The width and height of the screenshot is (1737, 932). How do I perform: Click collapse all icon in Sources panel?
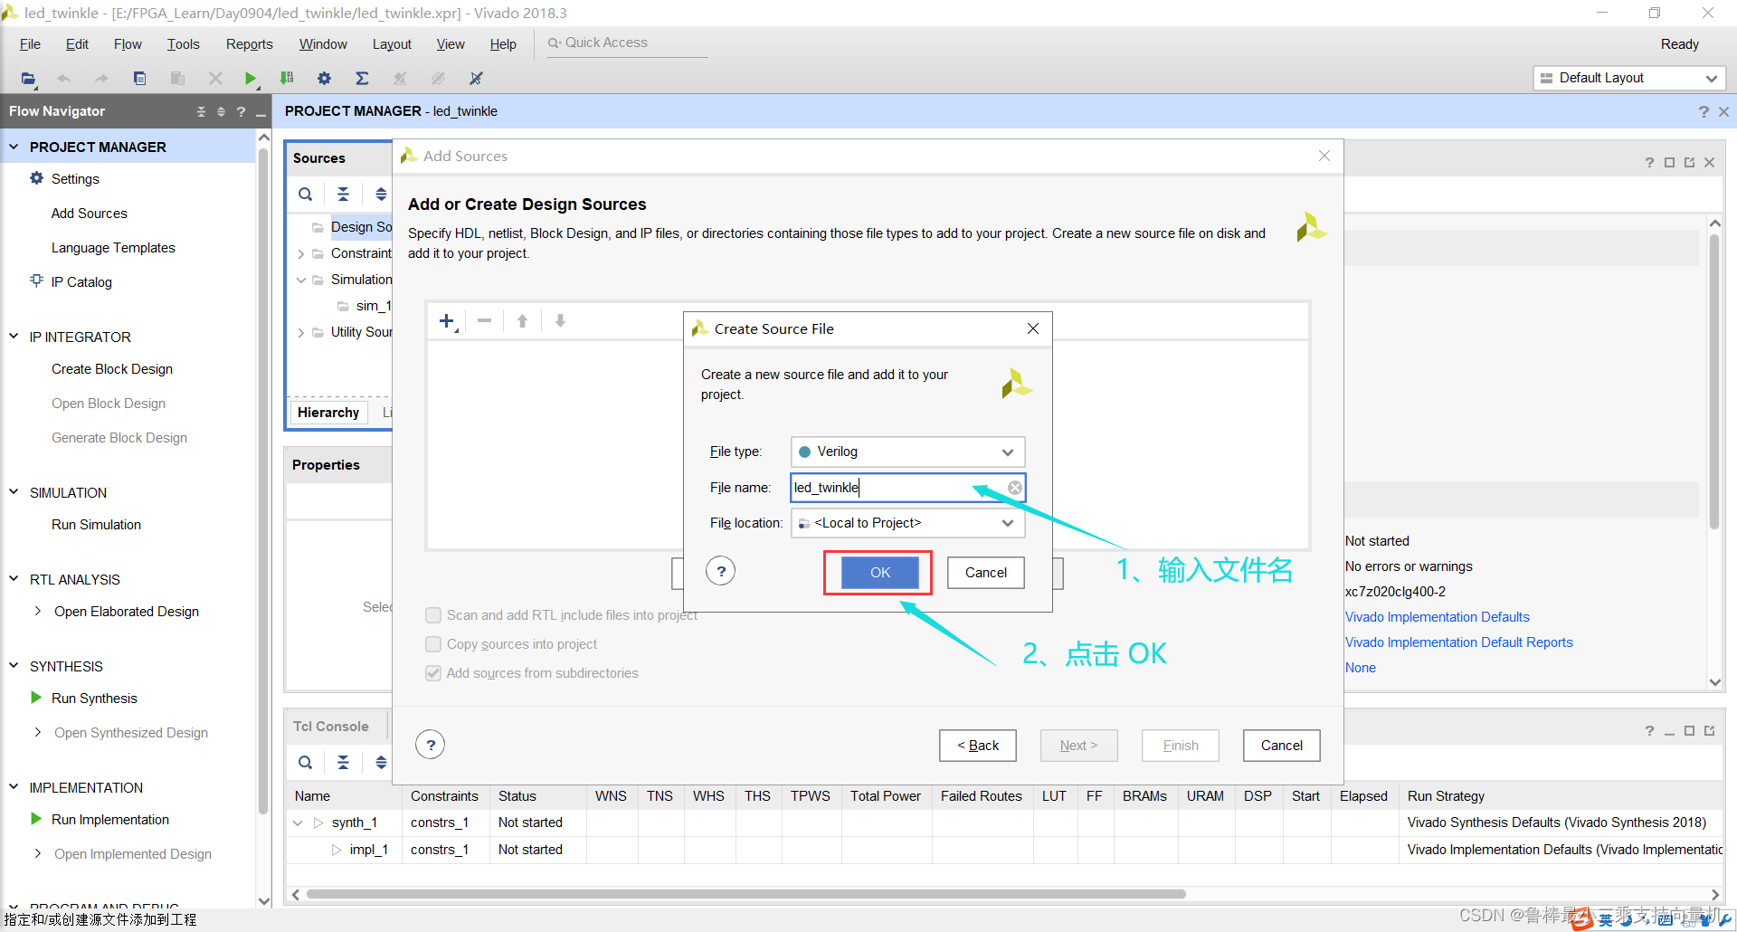point(343,194)
